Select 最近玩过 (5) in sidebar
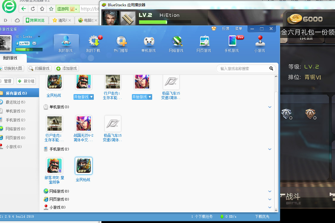 pyautogui.click(x=19, y=102)
